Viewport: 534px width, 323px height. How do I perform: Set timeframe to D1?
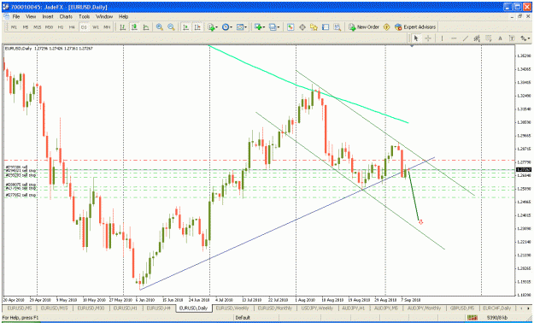[x=84, y=27]
